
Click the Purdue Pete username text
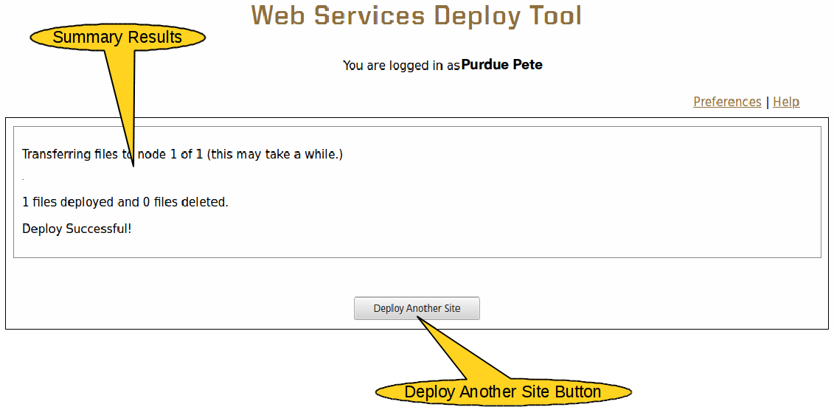(x=501, y=65)
